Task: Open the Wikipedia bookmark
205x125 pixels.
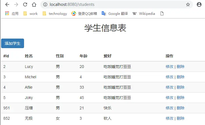Action: pos(144,13)
